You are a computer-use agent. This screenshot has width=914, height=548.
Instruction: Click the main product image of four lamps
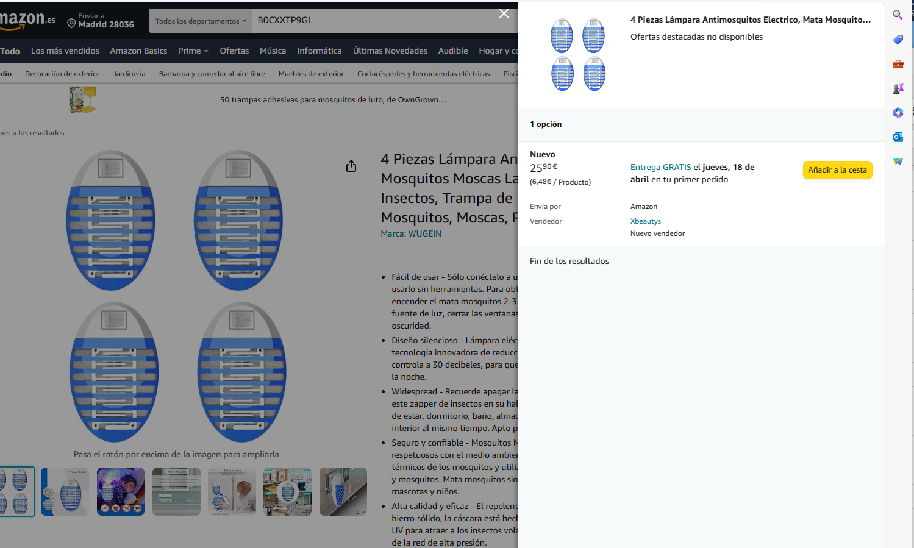coord(176,296)
